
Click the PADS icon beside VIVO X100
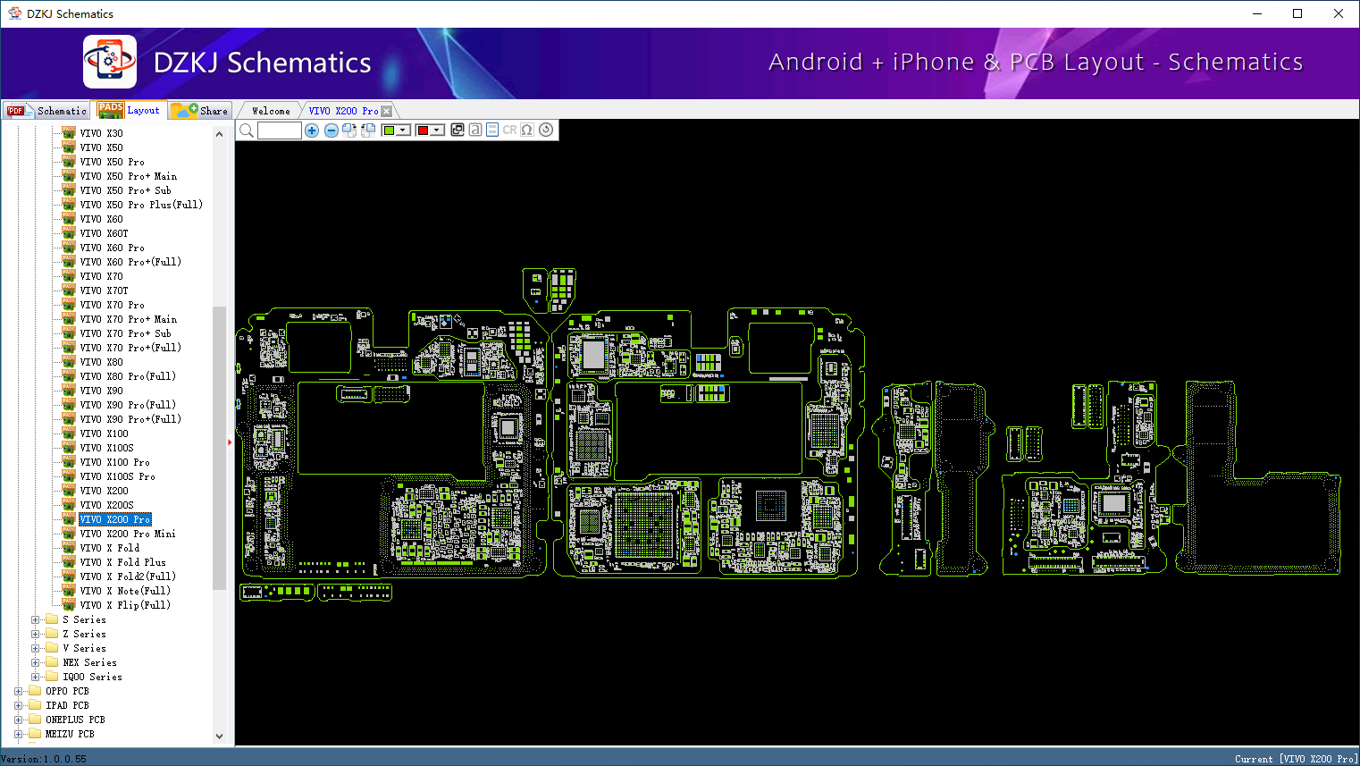click(69, 433)
